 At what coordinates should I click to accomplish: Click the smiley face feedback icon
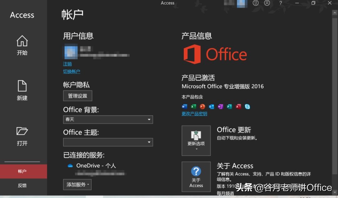click(256, 3)
